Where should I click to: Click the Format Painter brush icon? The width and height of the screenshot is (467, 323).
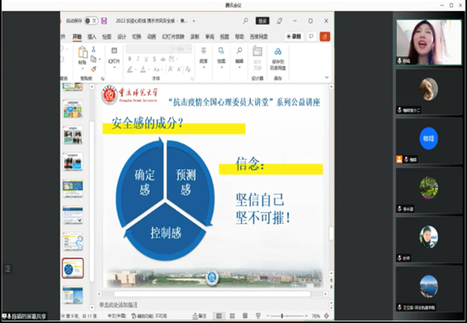(93, 69)
